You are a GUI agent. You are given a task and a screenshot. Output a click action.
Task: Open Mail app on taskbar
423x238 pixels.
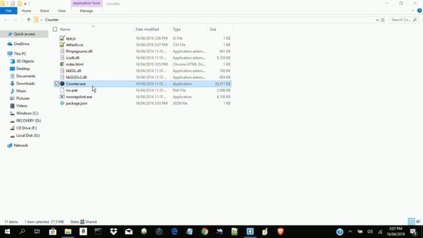click(x=129, y=231)
